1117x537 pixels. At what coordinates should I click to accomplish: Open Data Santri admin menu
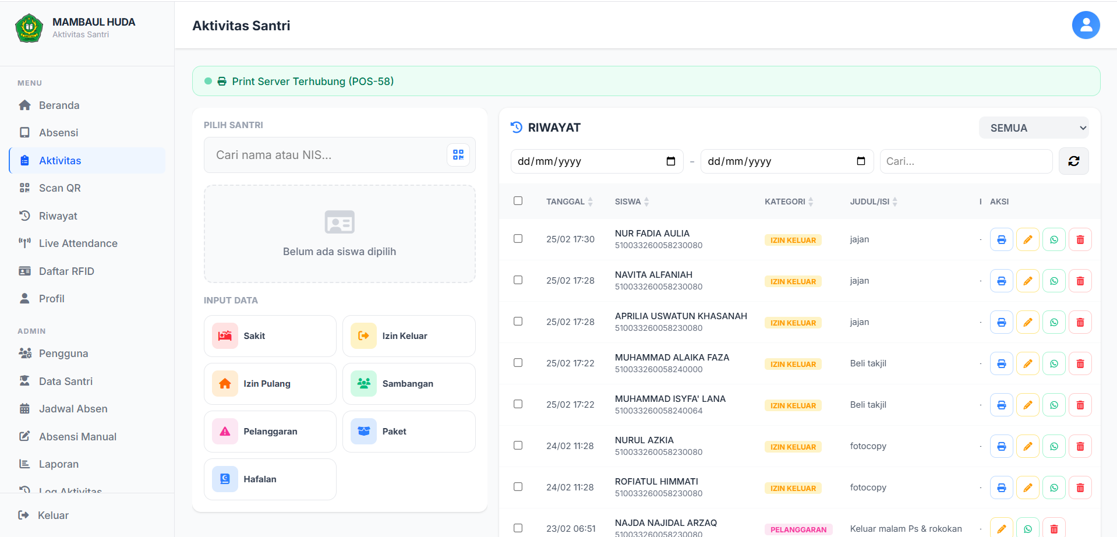click(x=65, y=381)
